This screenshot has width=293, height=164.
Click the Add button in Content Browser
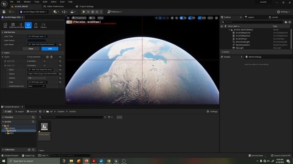point(8,112)
